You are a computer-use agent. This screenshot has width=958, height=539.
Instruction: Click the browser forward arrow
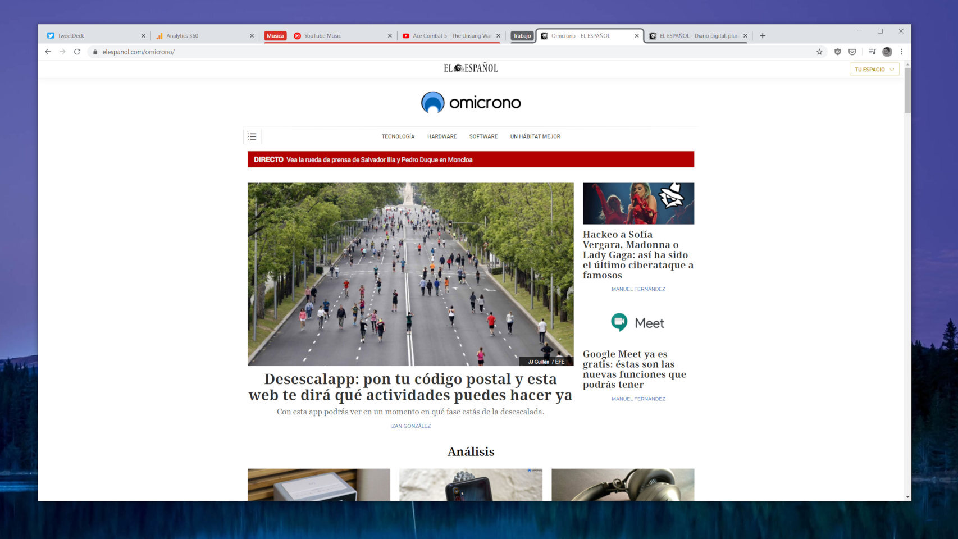click(x=62, y=52)
